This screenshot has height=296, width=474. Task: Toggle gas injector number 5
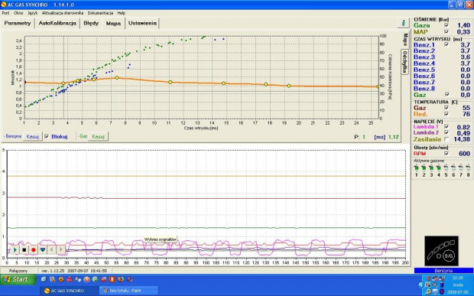446,168
